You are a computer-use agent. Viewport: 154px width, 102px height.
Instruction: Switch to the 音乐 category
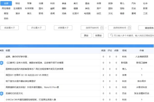tap(29, 13)
